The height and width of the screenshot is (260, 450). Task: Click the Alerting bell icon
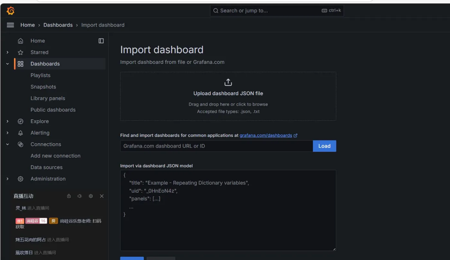pyautogui.click(x=21, y=133)
